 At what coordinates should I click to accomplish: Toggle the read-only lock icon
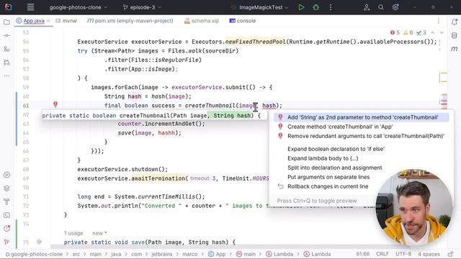[x=450, y=254]
